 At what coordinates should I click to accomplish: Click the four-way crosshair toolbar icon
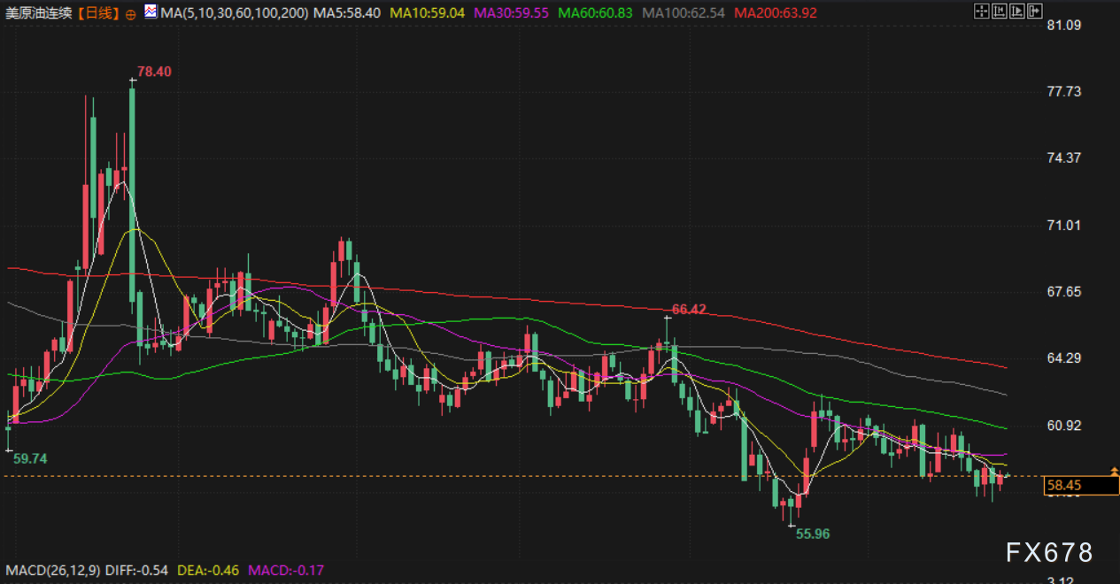click(981, 12)
